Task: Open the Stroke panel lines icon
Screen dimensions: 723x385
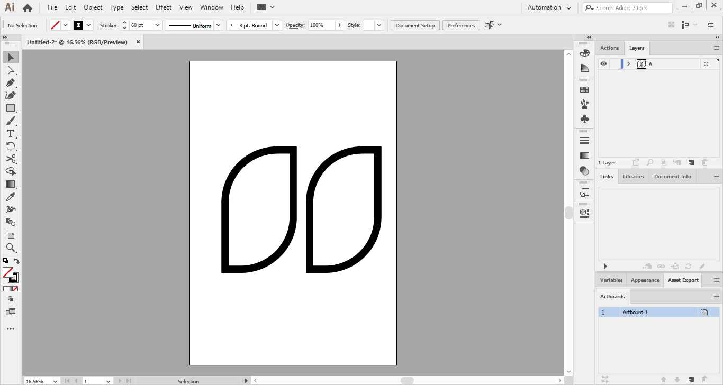Action: pyautogui.click(x=584, y=141)
